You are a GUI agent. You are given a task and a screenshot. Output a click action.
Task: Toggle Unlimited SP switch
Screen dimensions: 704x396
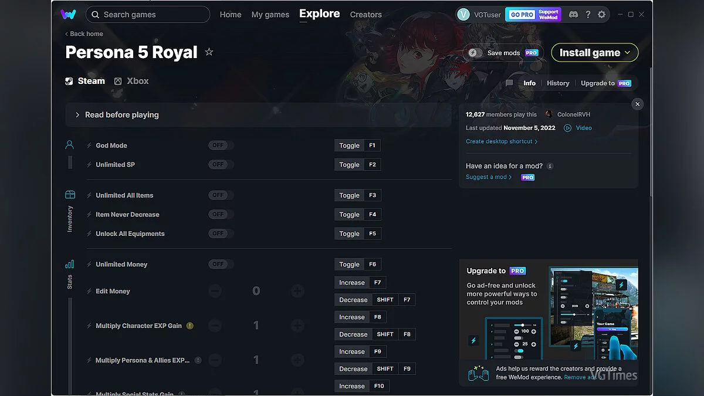pos(221,164)
